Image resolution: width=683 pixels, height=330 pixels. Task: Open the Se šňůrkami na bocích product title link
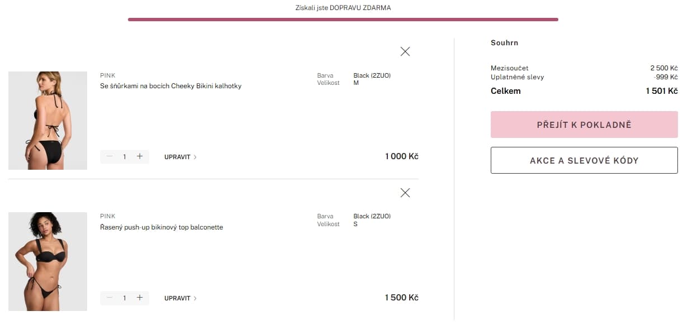(170, 86)
